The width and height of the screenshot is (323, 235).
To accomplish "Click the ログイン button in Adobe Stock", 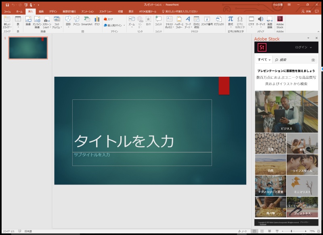I will [x=301, y=47].
